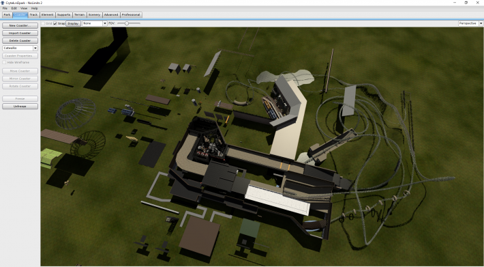484x267 pixels.
Task: Click the NoLimits 2 app icon in title bar
Action: pyautogui.click(x=3, y=3)
